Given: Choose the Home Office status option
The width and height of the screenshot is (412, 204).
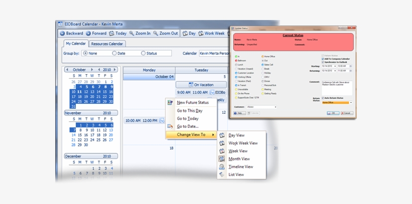Looking at the screenshot, I should (x=262, y=56).
